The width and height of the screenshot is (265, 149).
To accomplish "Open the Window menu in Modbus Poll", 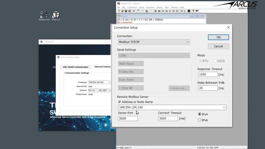I will (x=174, y=7).
